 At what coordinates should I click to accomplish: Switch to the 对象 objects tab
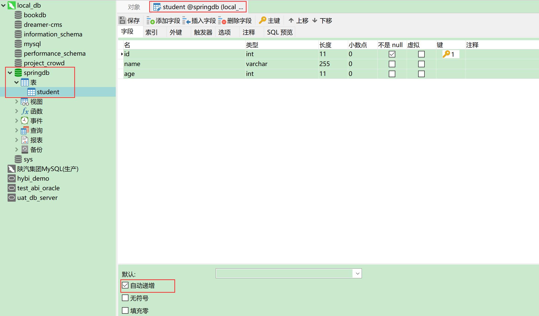coord(134,7)
